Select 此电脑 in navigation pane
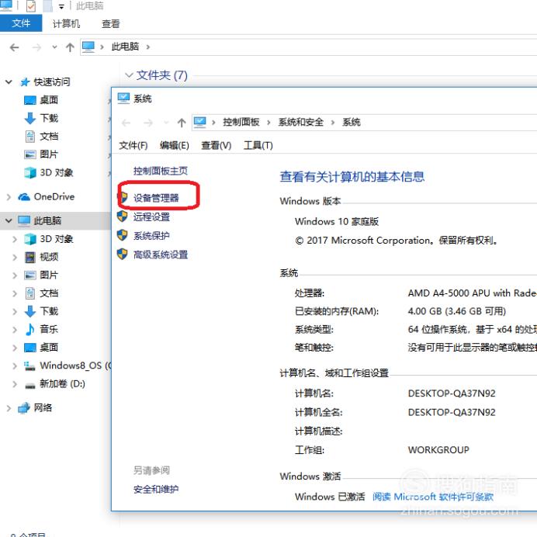Image resolution: width=537 pixels, height=537 pixels. tap(47, 220)
